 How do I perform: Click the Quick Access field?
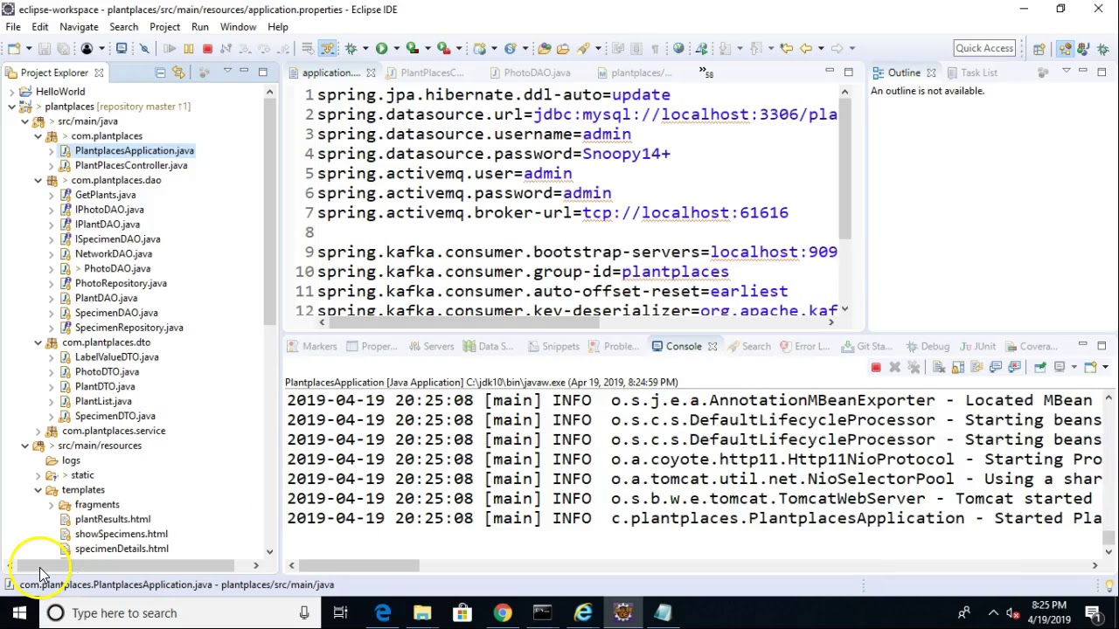tap(984, 48)
